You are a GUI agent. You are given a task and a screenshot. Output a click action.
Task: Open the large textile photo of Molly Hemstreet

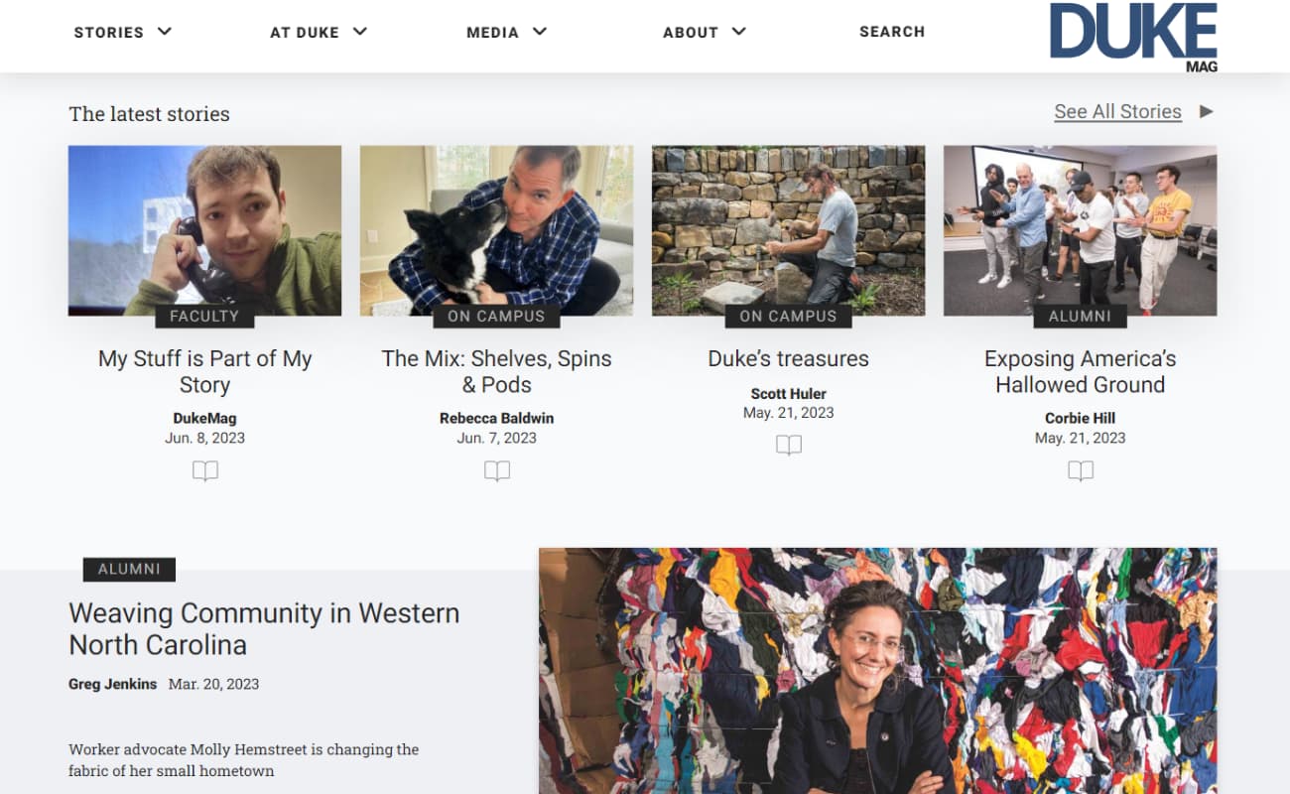[x=878, y=671]
